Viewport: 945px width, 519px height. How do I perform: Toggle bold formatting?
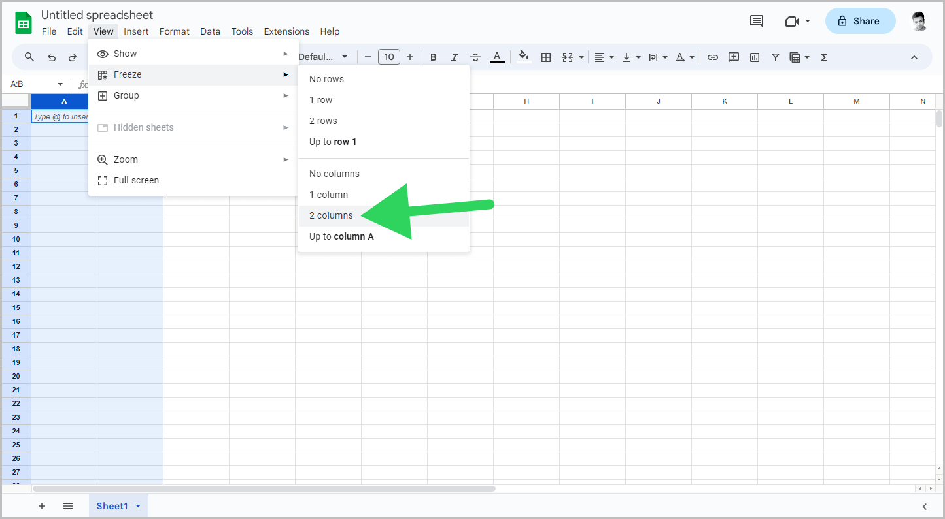pyautogui.click(x=434, y=57)
